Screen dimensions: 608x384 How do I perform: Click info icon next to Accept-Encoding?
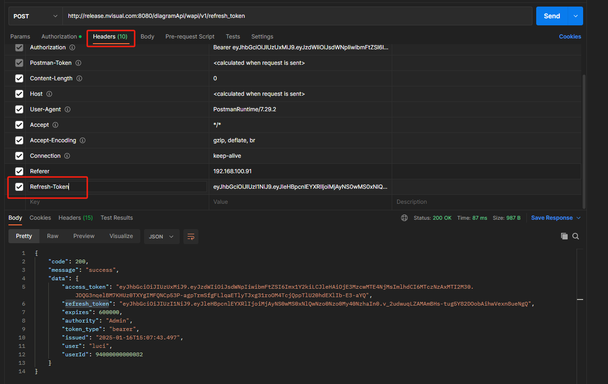point(83,140)
